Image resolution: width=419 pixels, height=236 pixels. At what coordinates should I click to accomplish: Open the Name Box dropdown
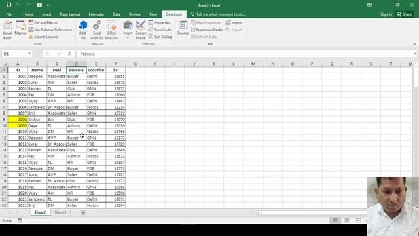tap(29, 54)
